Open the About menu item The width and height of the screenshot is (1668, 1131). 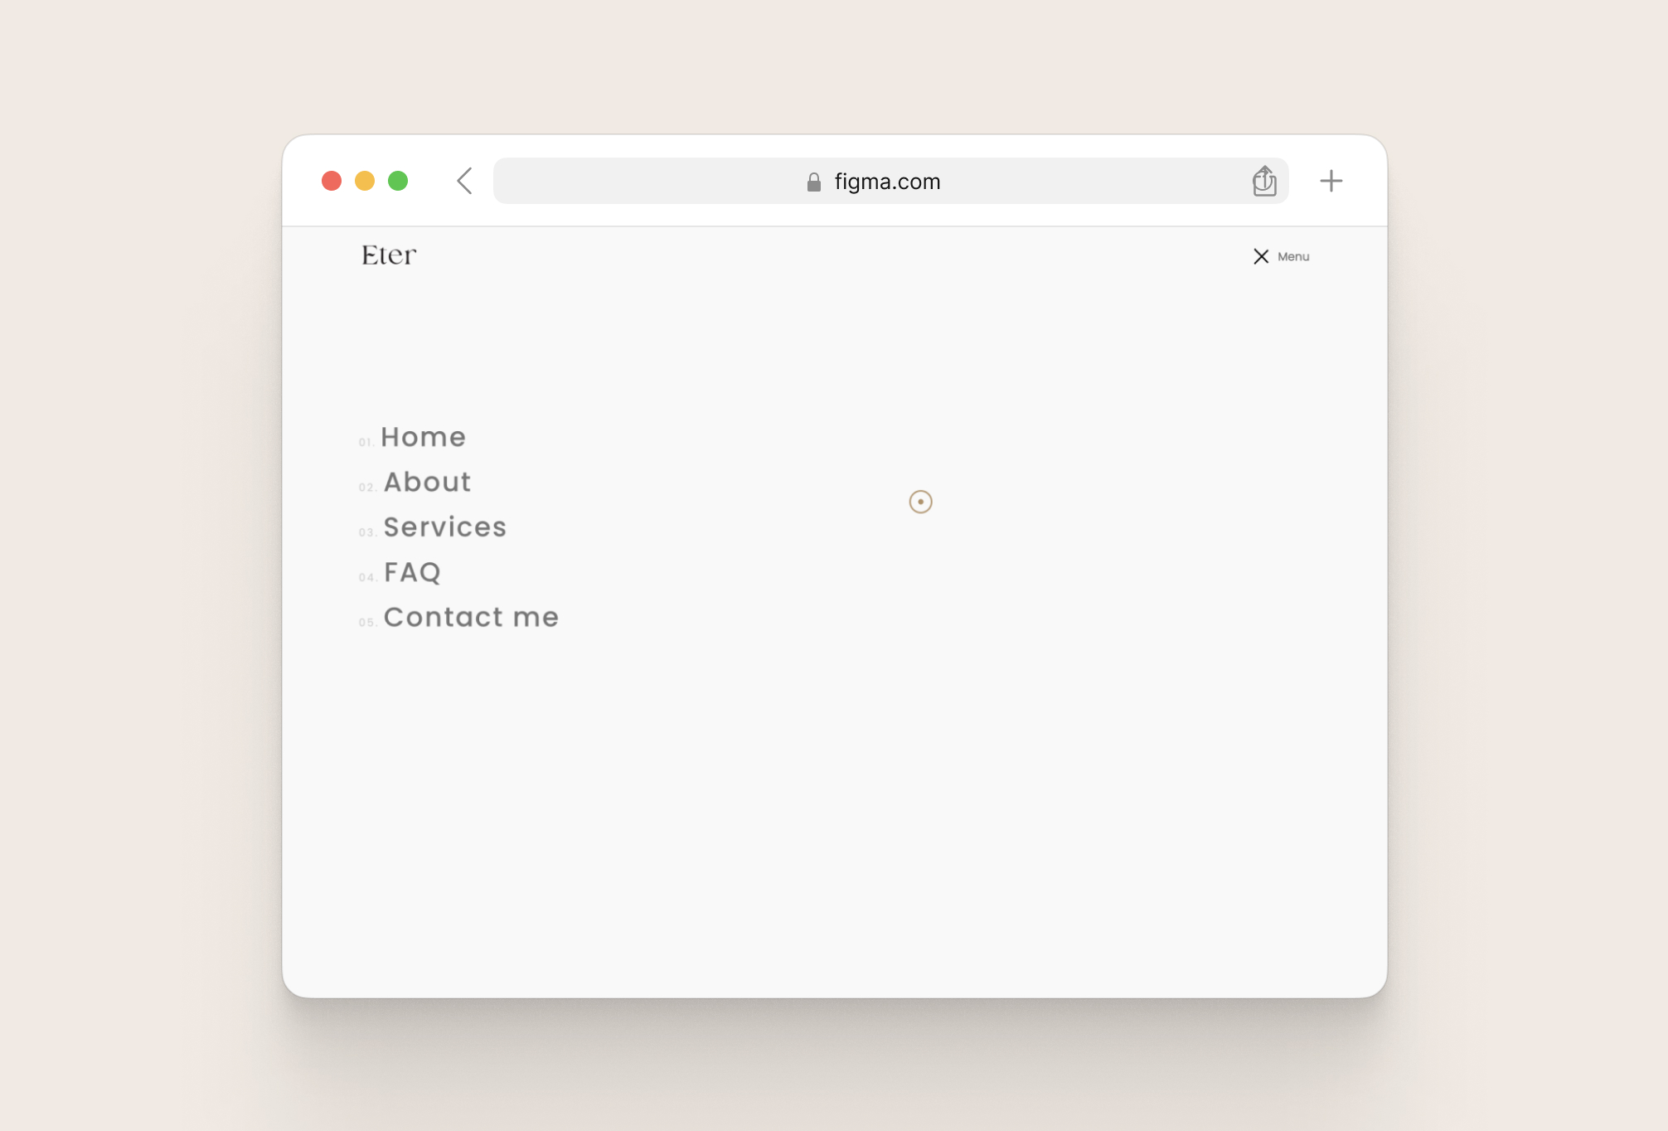pos(427,482)
